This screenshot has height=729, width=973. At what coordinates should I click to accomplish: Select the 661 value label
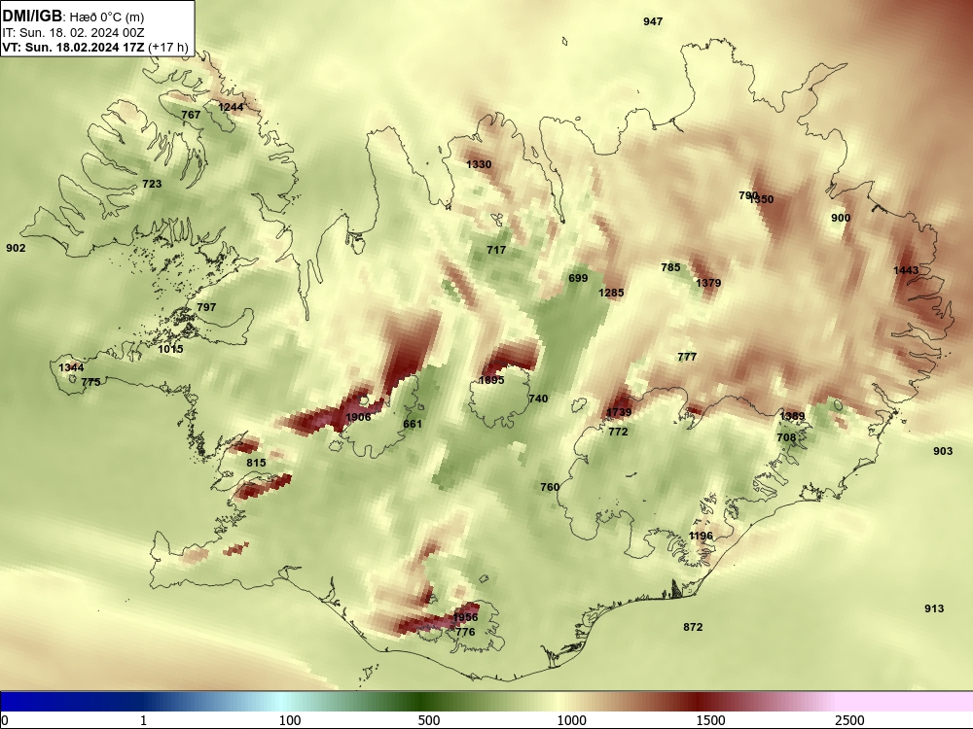click(413, 424)
